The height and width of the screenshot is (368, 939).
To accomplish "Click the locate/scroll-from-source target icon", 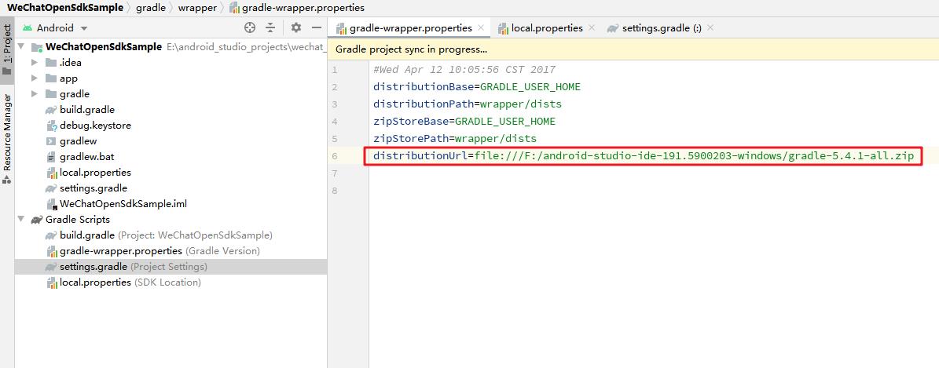I will point(251,27).
